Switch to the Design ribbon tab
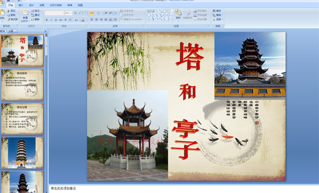 (x=31, y=5)
